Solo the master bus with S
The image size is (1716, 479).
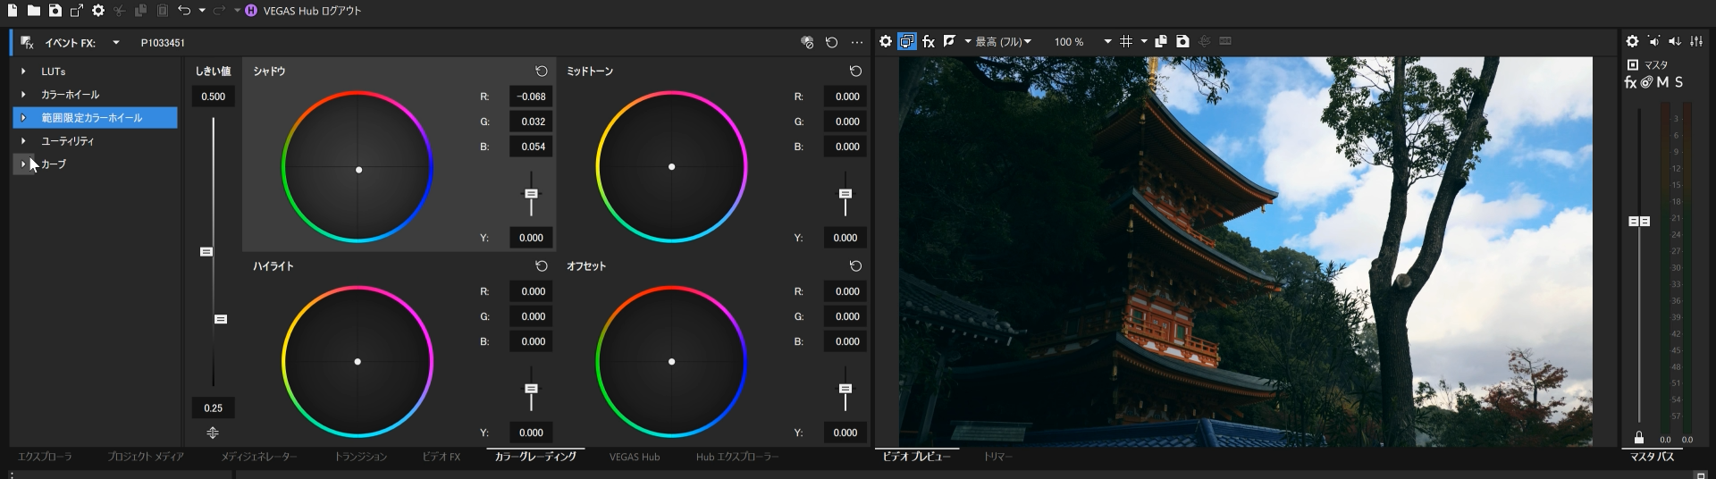click(x=1678, y=82)
